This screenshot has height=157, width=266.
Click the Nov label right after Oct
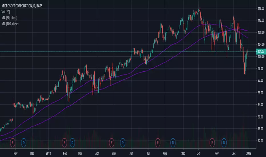point(216,154)
